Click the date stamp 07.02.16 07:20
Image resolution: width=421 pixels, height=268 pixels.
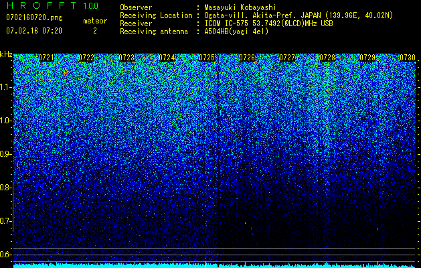tap(34, 31)
